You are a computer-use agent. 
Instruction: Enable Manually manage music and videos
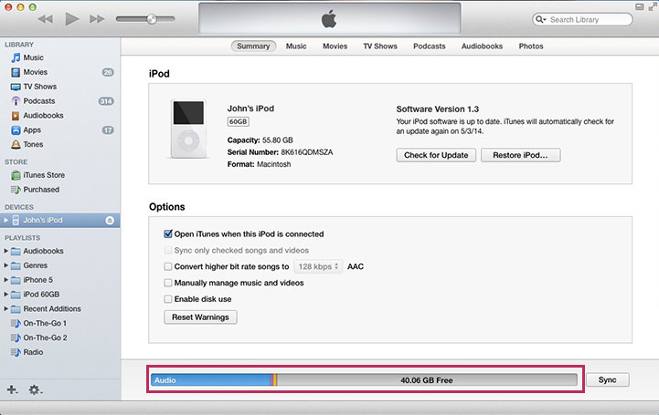tap(168, 283)
